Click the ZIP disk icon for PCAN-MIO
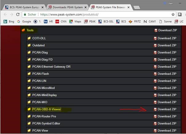Image resolution: width=186 pixels, height=134 pixels. [155, 102]
